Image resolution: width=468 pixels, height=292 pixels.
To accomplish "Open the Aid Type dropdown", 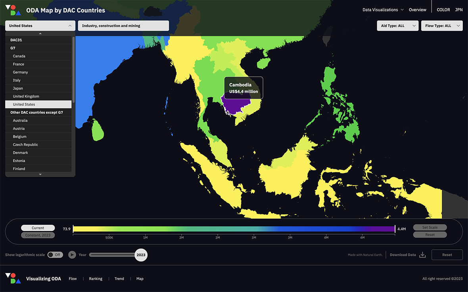I will click(x=397, y=26).
